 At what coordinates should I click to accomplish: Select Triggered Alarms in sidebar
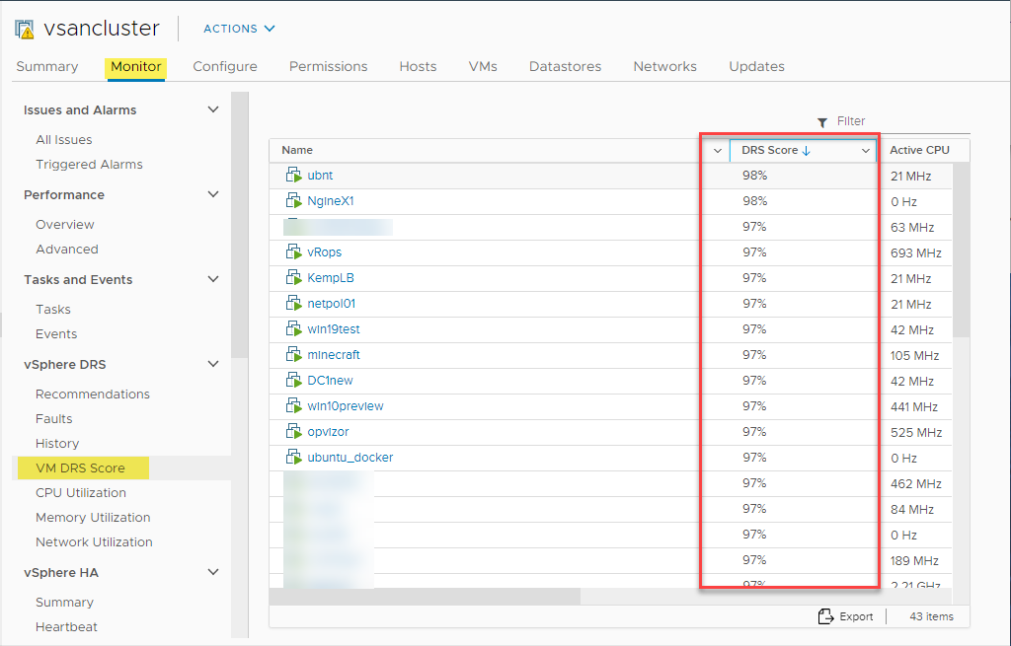(89, 165)
